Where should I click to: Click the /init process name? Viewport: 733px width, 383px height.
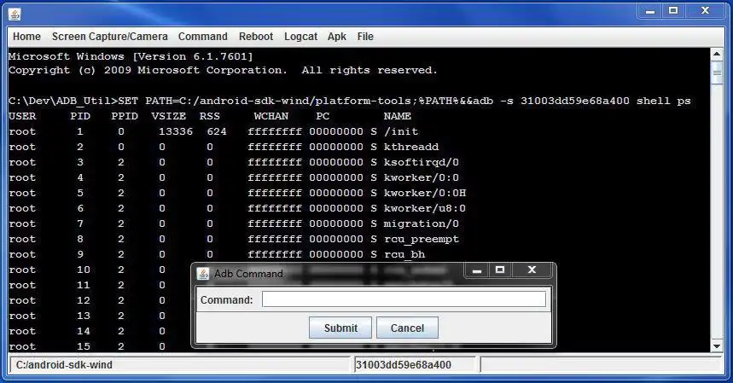coord(400,131)
